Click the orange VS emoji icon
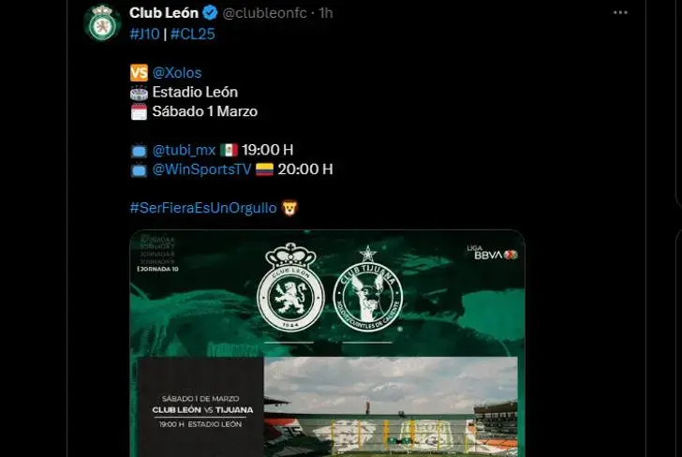This screenshot has height=457, width=682. (x=140, y=73)
